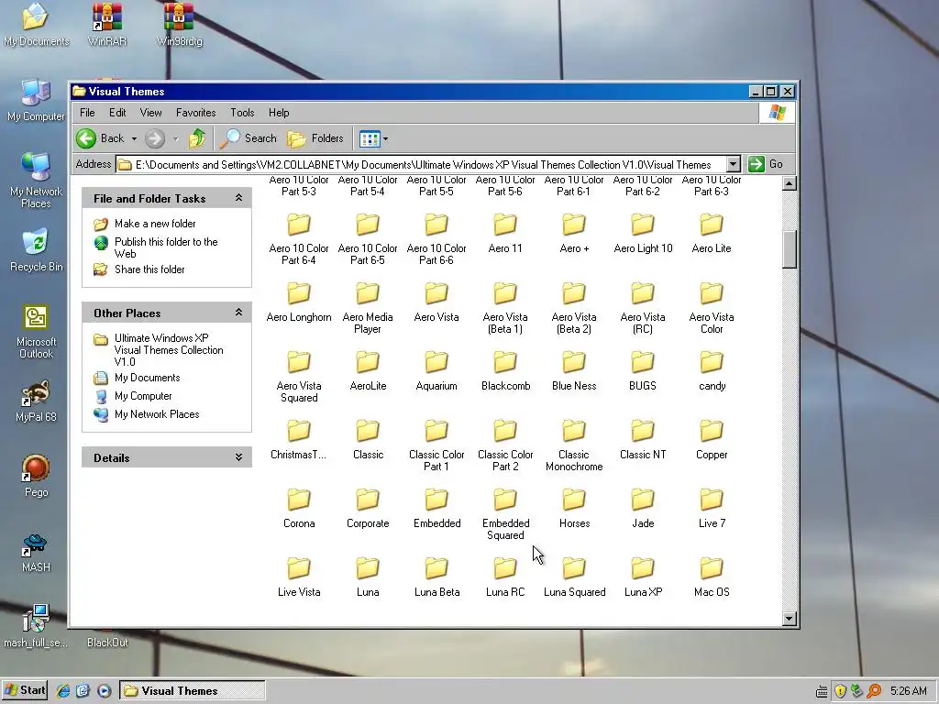Open Search in the Explorer toolbar
This screenshot has width=939, height=704.
[x=248, y=138]
